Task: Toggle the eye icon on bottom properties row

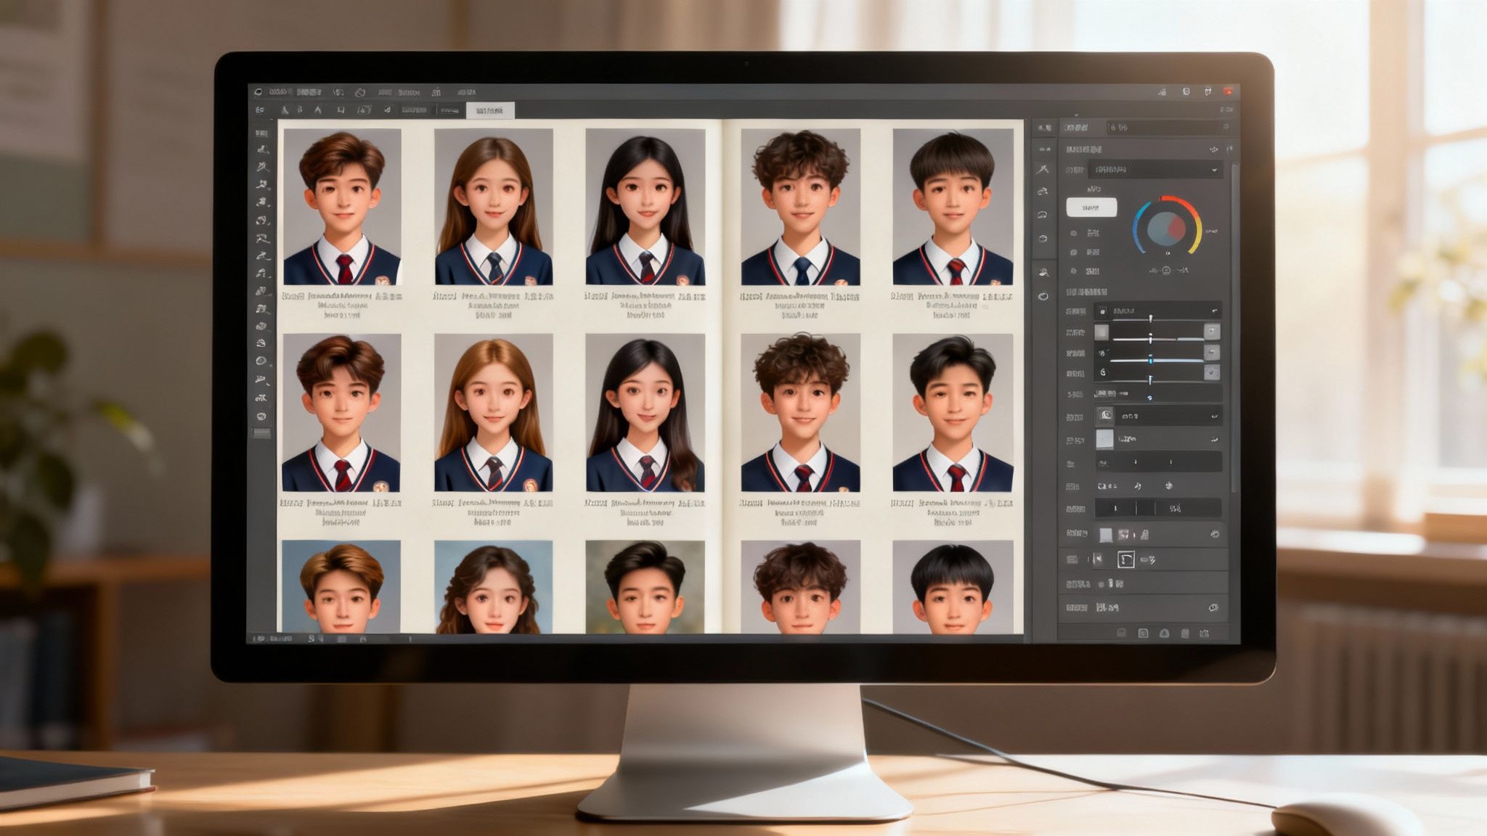Action: 1213,608
